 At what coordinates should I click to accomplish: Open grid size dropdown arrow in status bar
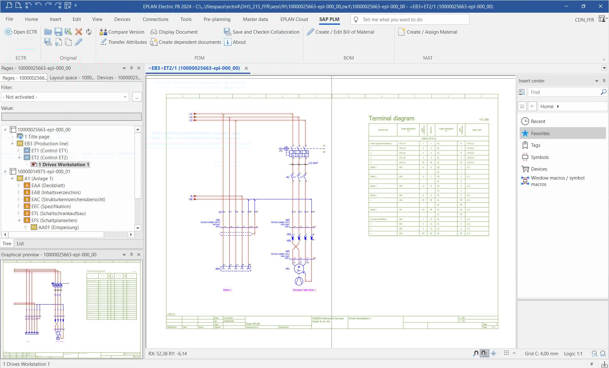click(x=514, y=353)
